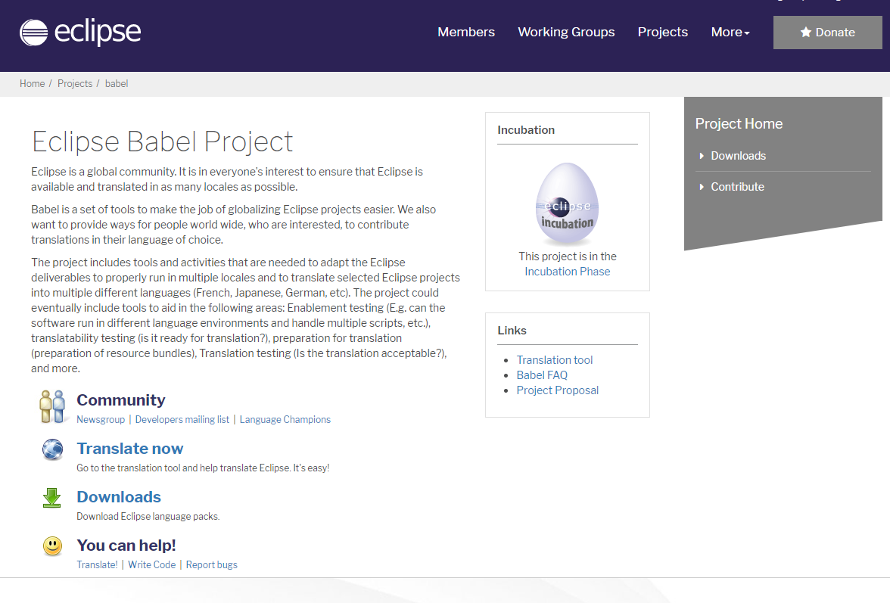This screenshot has width=890, height=603.
Task: Open the More dropdown menu
Action: [730, 33]
